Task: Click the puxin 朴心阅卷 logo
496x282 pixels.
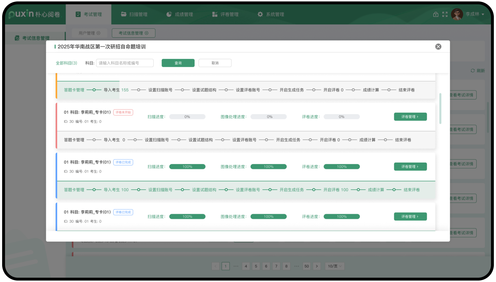Action: pyautogui.click(x=35, y=14)
